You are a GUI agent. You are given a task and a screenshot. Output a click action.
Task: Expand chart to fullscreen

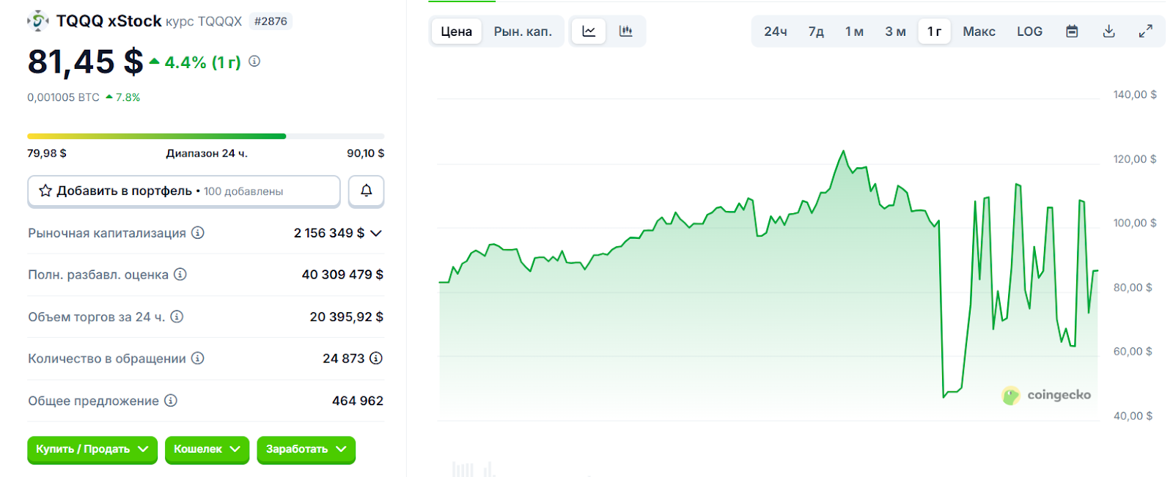[x=1145, y=32]
